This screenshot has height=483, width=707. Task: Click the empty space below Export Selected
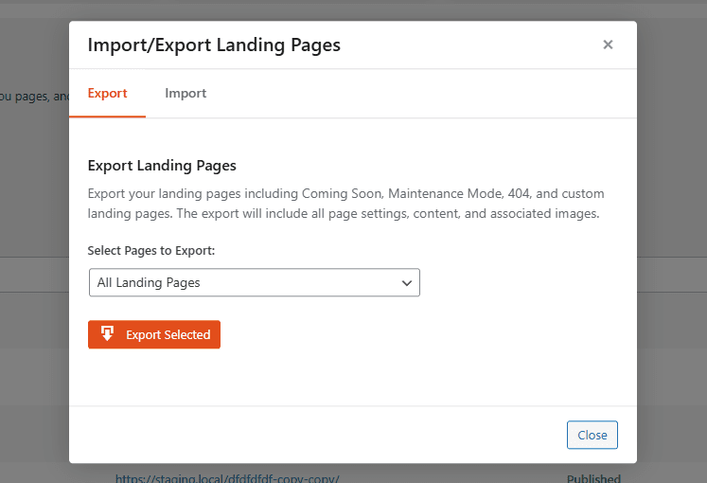tap(350, 379)
